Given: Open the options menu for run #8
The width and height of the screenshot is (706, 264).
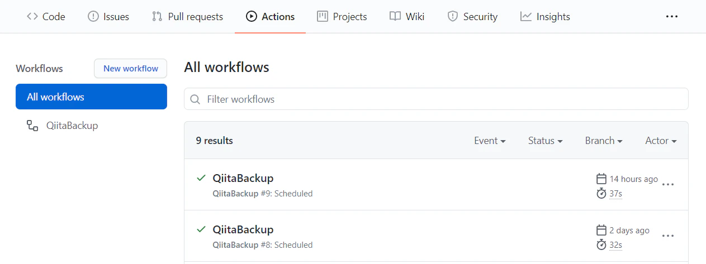Looking at the screenshot, I should click(x=668, y=236).
